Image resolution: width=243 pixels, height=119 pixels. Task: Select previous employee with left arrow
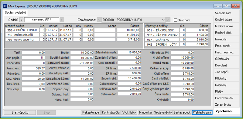[x=99, y=20]
